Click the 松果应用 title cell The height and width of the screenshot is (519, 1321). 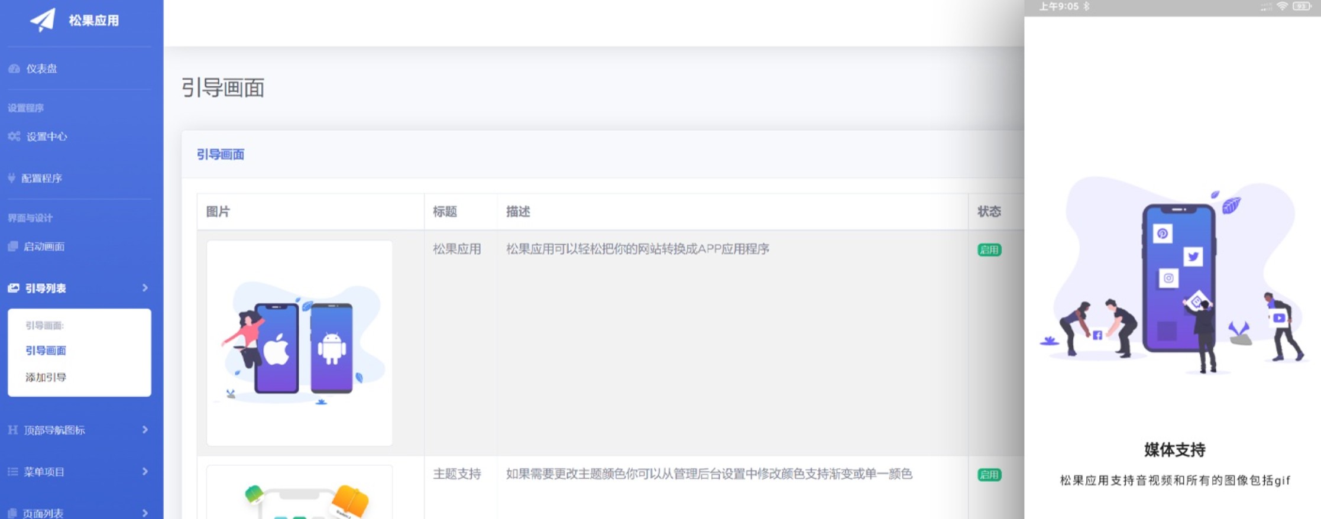[456, 249]
